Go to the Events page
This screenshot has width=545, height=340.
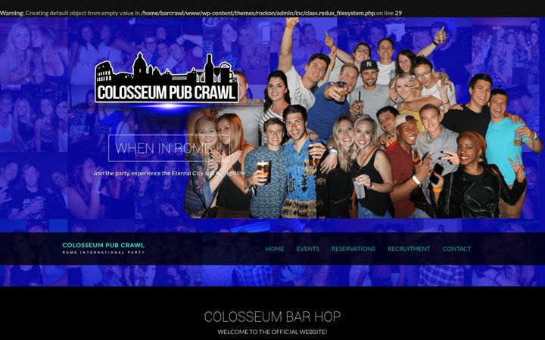[307, 249]
